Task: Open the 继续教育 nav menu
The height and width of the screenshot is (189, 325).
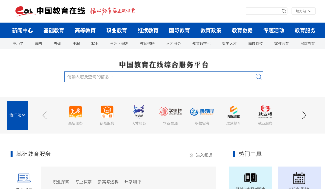Action: (148, 30)
